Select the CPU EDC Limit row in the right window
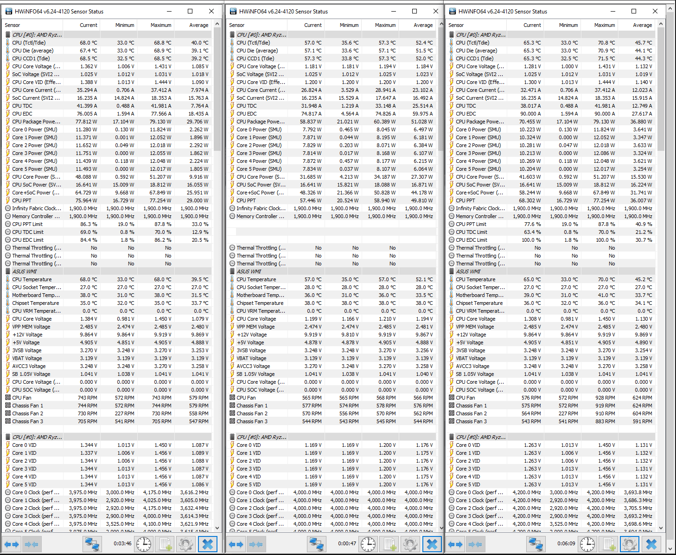The height and width of the screenshot is (555, 676). pos(551,240)
